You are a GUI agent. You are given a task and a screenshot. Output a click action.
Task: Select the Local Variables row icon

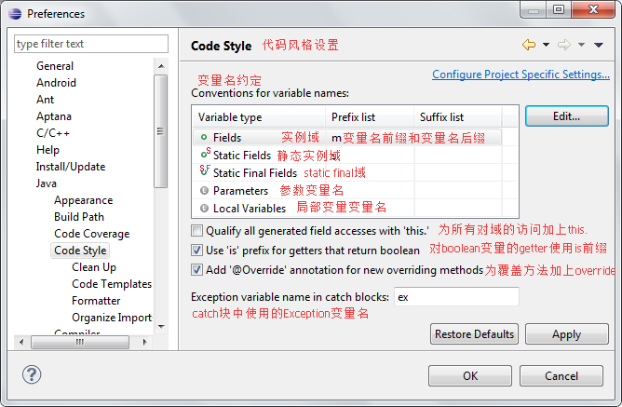point(204,208)
